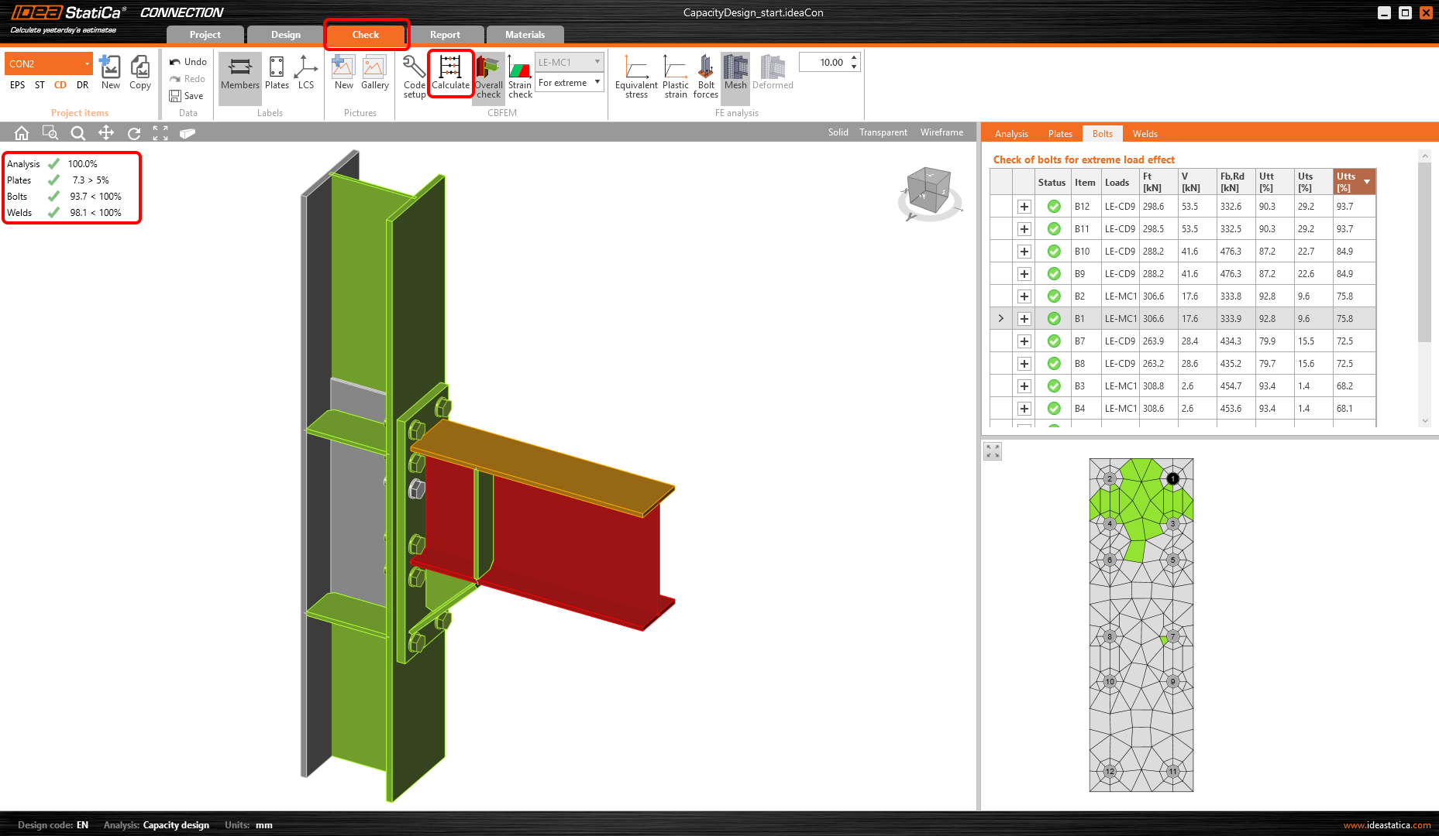Expand bolt B7 row details
This screenshot has height=836, width=1439.
[x=1024, y=341]
